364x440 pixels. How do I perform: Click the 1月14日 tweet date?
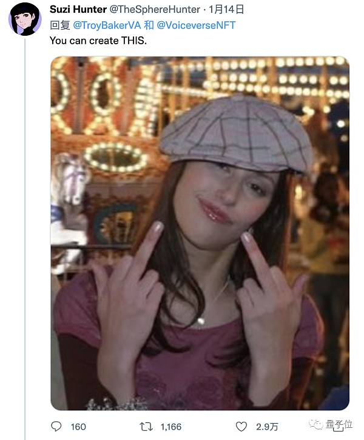[226, 9]
